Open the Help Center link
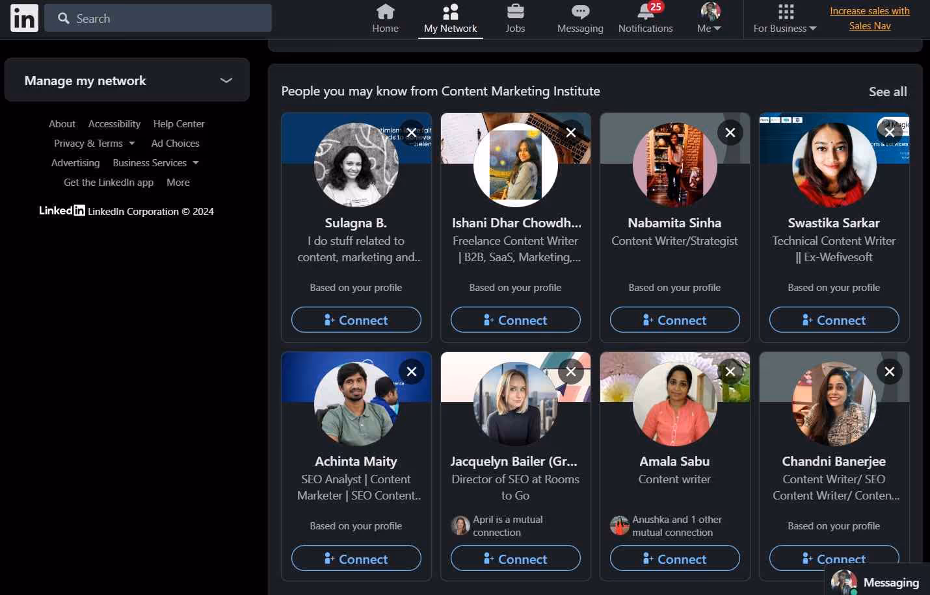 [x=179, y=123]
